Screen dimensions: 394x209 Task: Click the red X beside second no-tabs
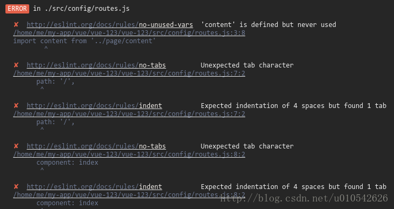coord(16,146)
